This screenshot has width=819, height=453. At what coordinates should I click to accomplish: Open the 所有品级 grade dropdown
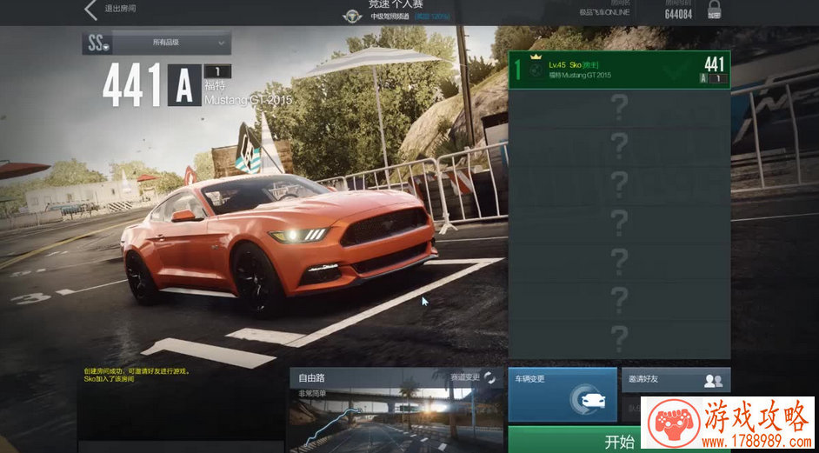click(171, 43)
